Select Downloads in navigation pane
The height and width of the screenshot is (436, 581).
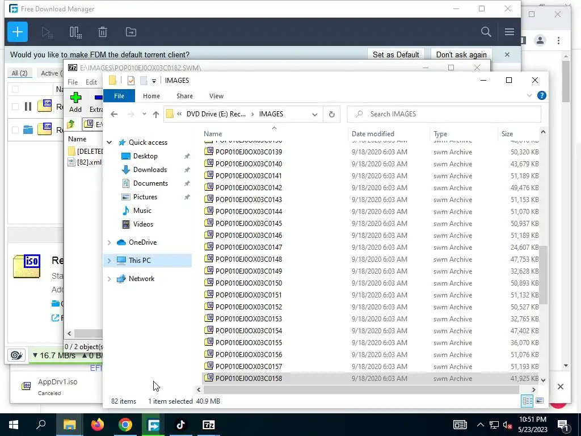pyautogui.click(x=150, y=170)
